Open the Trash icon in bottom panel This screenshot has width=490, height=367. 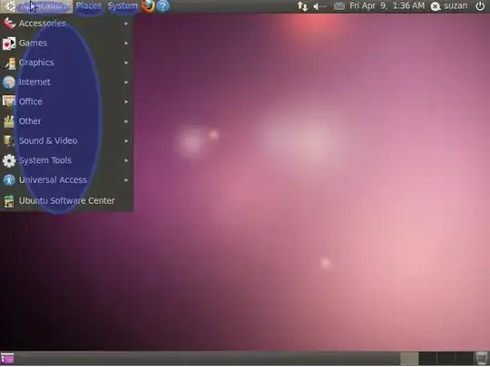[481, 358]
